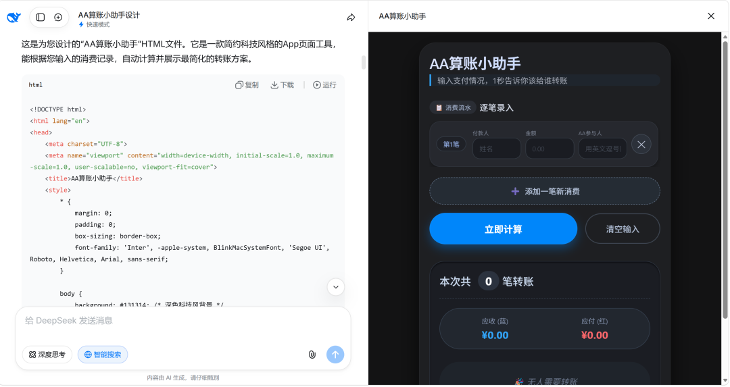
Task: Run the html code preview
Action: (x=324, y=84)
